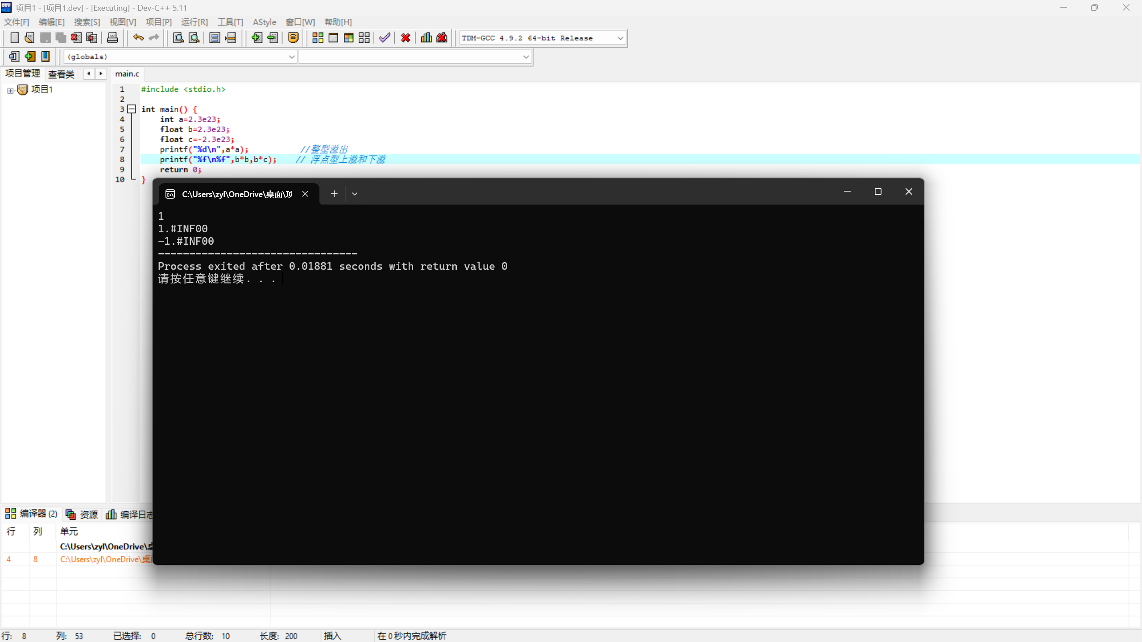
Task: Click the Compile four-squares icon
Action: 318,38
